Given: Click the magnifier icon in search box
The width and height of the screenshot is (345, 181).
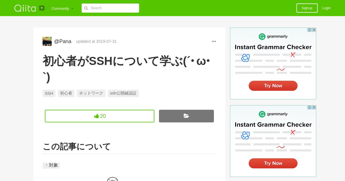Looking at the screenshot, I should 86,8.
